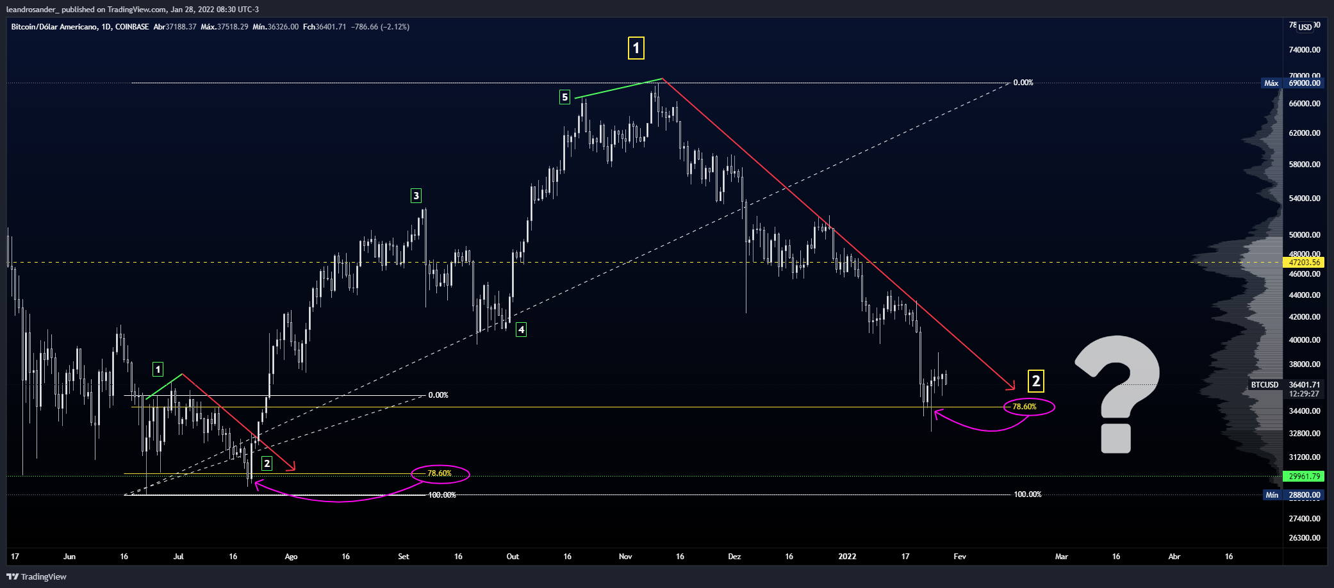This screenshot has height=588, width=1334.
Task: Select the 100.00% Fibonacci label beside Mín 28800 line
Action: tap(1028, 494)
